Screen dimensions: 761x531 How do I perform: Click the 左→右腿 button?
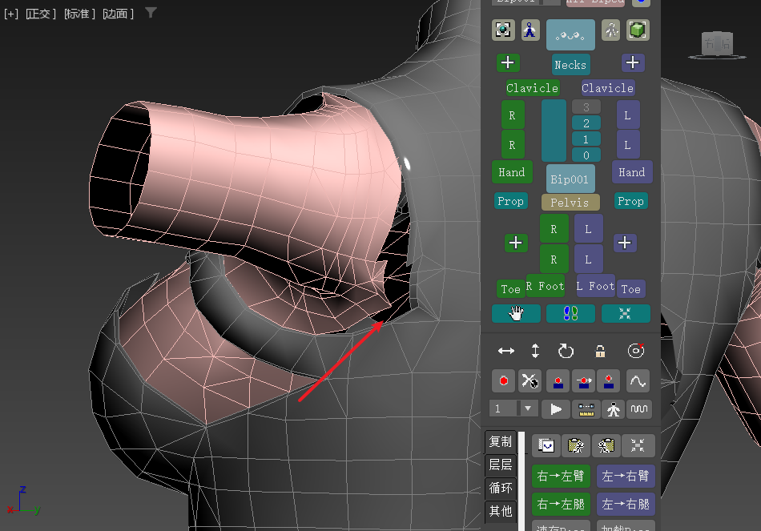(626, 505)
